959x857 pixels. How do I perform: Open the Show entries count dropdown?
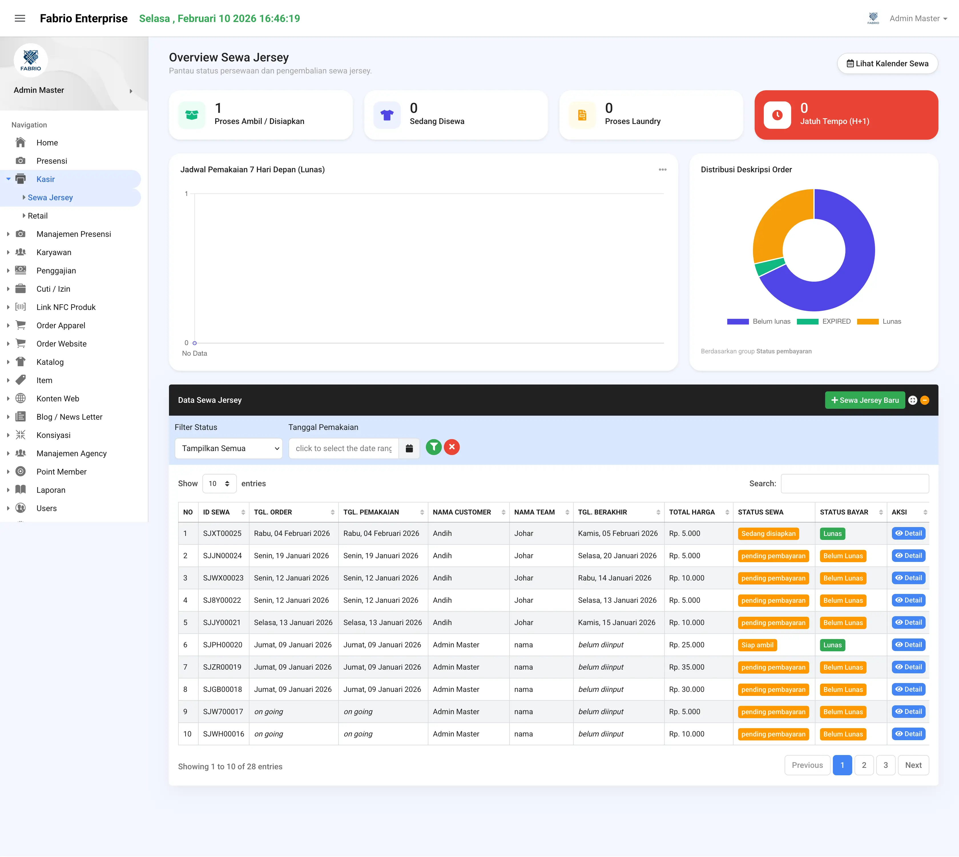pos(219,484)
